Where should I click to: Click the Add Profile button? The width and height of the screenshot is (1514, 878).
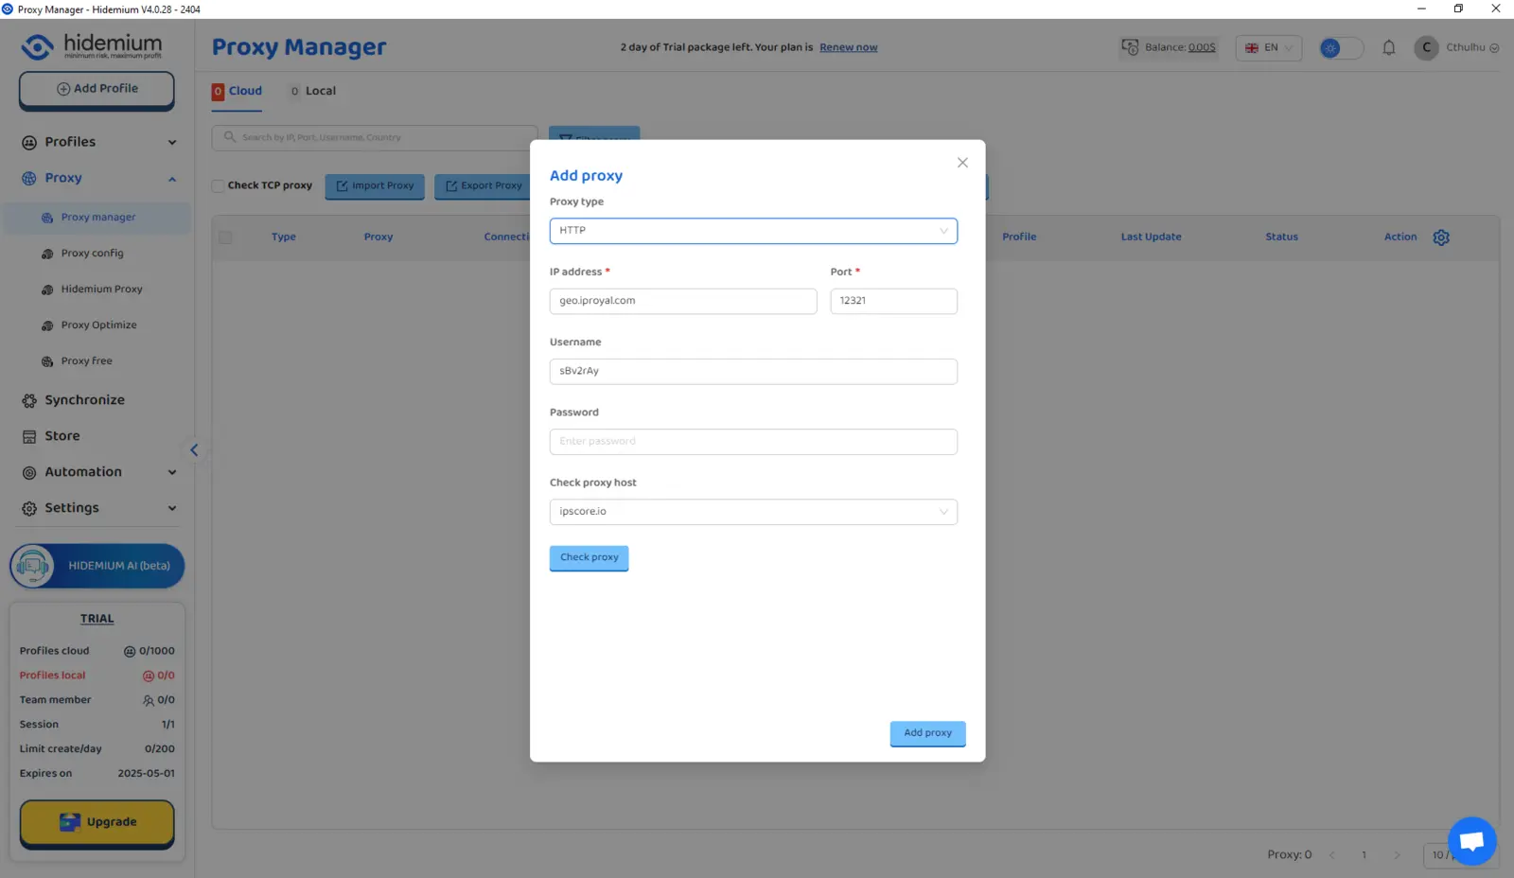[x=97, y=89]
